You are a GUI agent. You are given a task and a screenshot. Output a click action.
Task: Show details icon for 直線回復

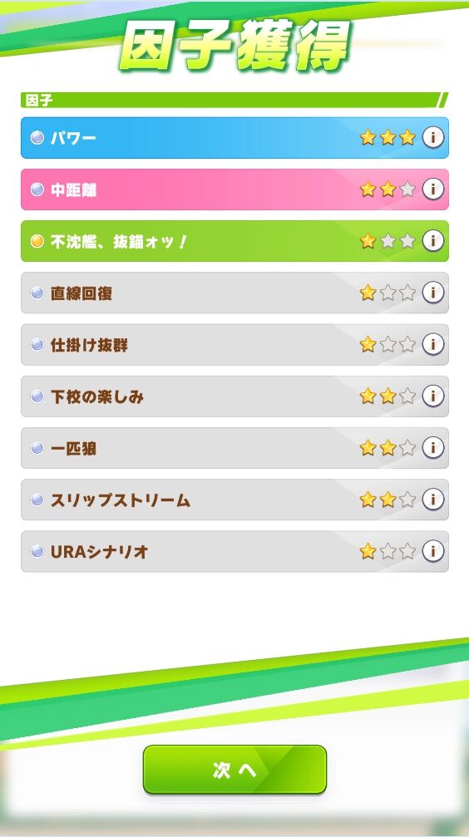432,293
